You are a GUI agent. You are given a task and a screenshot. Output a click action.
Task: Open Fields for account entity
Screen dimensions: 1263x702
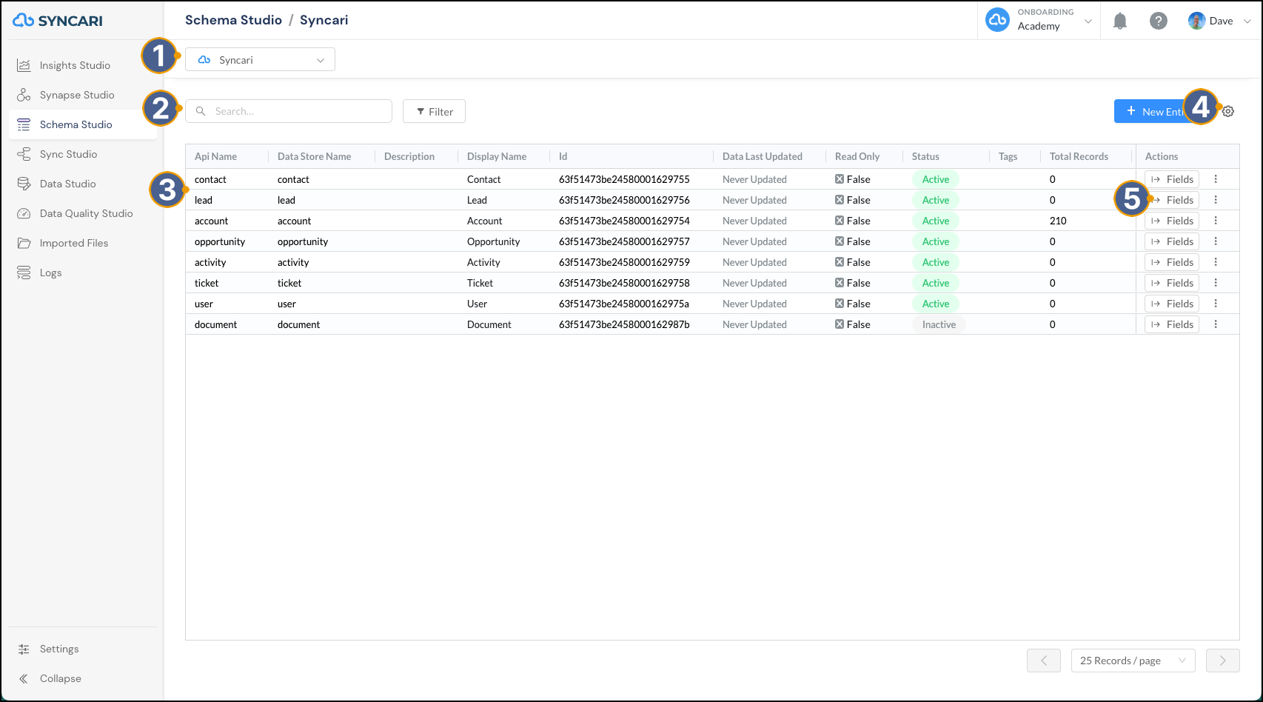coord(1172,221)
